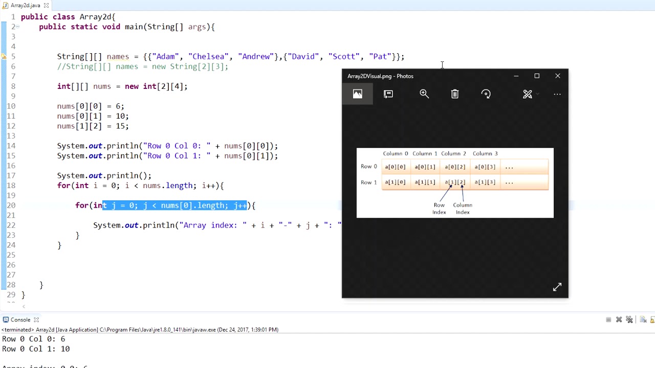Open Edit & Create tools in Photos
This screenshot has width=655, height=368.
tap(527, 94)
